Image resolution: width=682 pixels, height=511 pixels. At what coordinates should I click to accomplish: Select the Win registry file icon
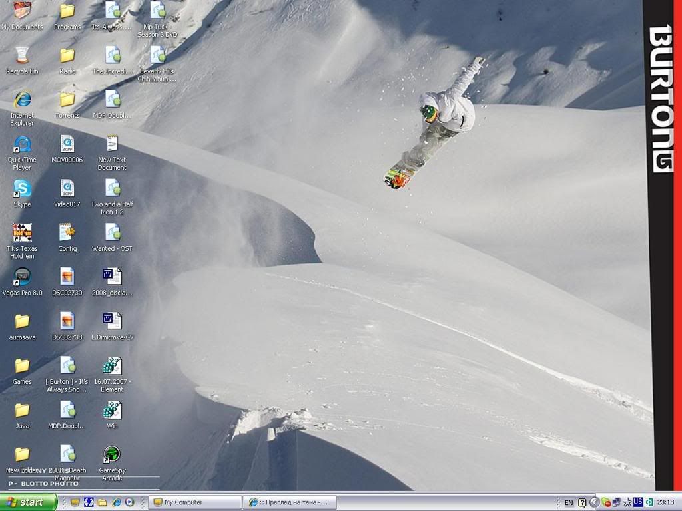coord(112,415)
